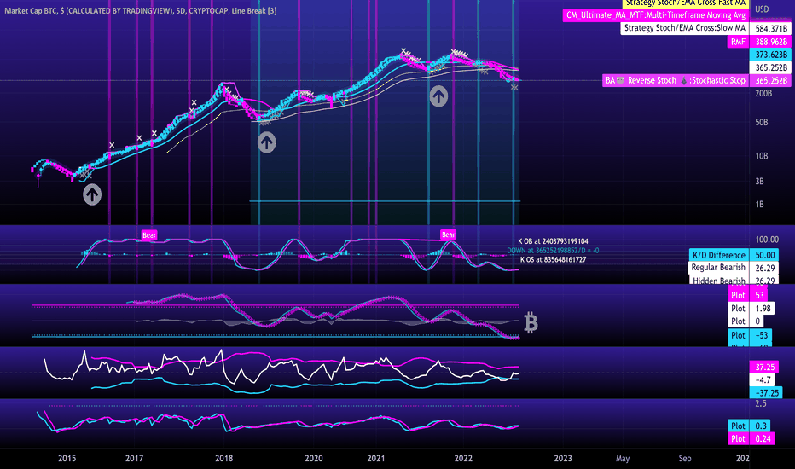Click the USD currency label on the price axis
Screen dimensions: 795x469
(762, 9)
